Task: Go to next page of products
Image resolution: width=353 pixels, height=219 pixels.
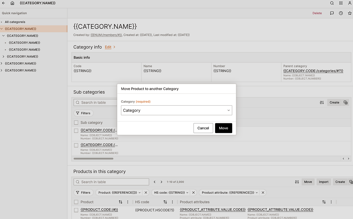Action: click(162, 182)
